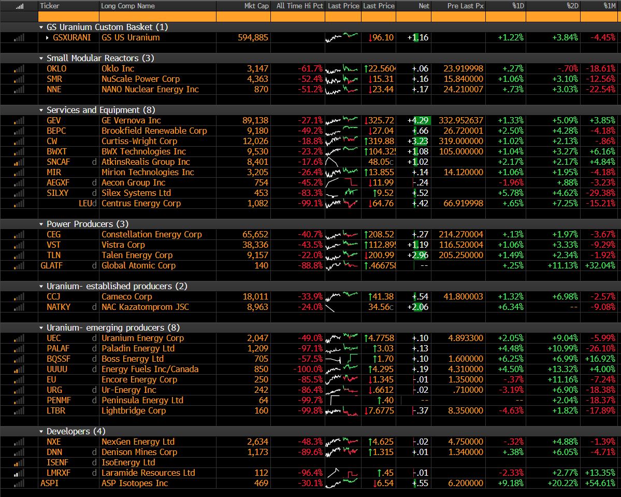
Task: Click orange filter field under Mkt Cap
Action: pos(243,17)
